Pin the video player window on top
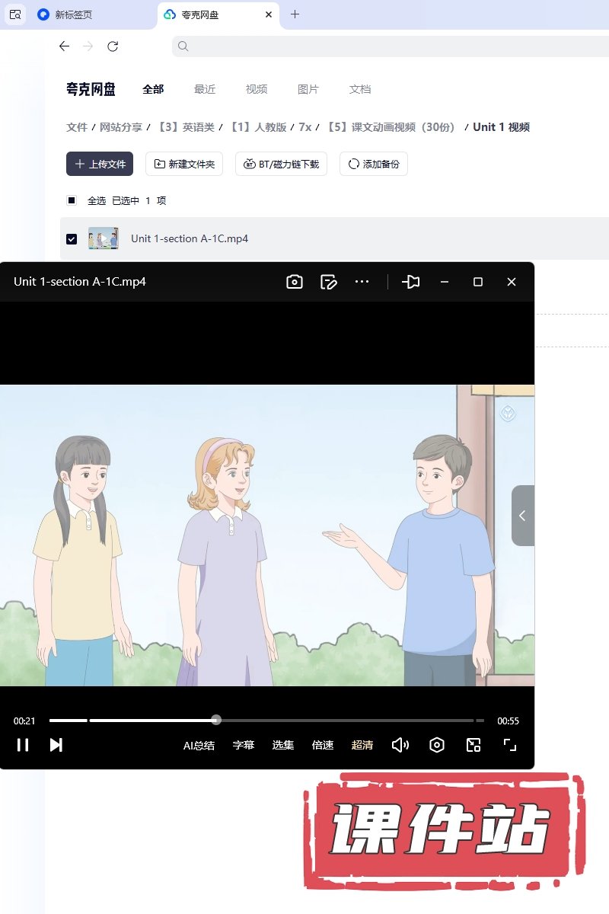609x914 pixels. click(411, 282)
